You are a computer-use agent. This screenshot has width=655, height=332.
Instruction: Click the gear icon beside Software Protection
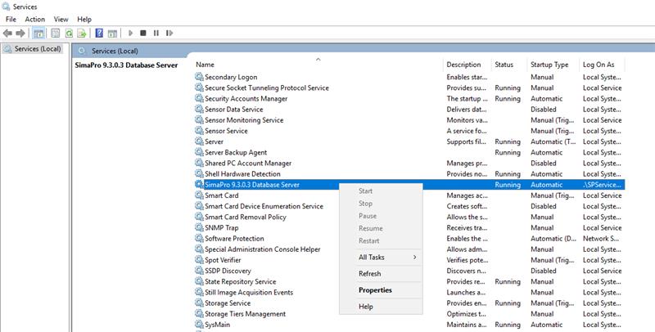click(199, 239)
